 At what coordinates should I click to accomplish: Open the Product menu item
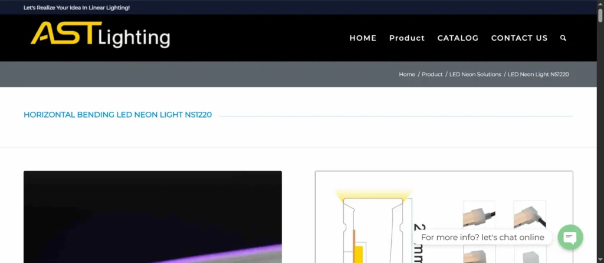point(407,38)
